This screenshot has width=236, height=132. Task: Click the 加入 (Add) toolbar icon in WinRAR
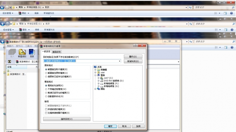click(x=12, y=53)
